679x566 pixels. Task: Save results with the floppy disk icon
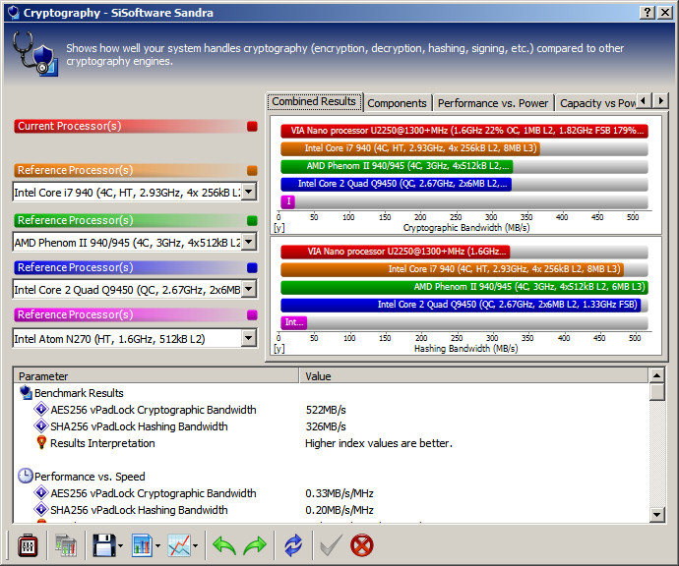pos(103,544)
